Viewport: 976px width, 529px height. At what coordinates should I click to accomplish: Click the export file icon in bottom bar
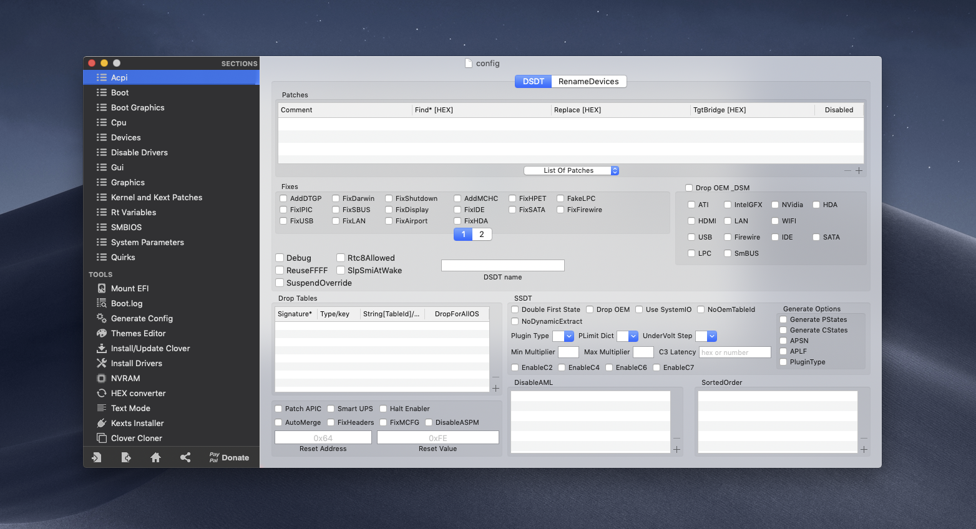pos(126,457)
